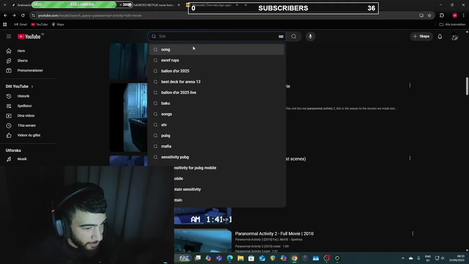The image size is (469, 264).
Task: Open Chrome profile M icon
Action: (x=455, y=15)
